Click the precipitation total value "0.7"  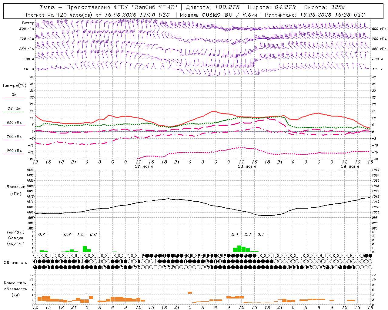[68, 235]
